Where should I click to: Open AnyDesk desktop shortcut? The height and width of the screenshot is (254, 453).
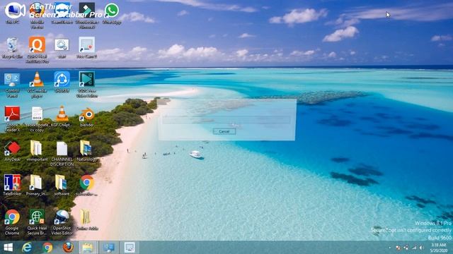tap(12, 148)
